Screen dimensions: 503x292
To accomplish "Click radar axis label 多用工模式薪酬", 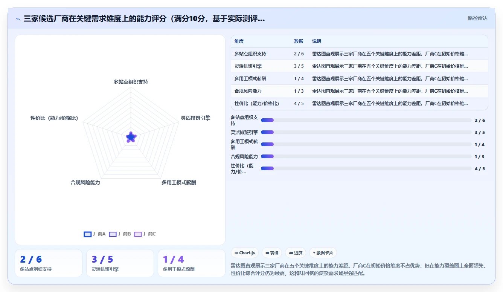I will [x=179, y=182].
